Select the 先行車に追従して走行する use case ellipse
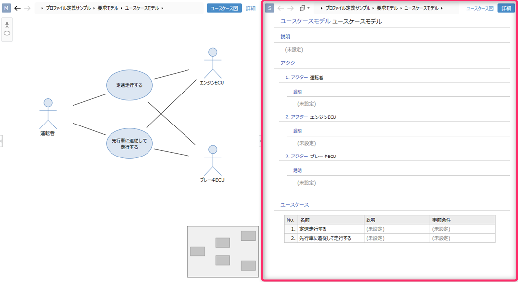This screenshot has width=518, height=282. pyautogui.click(x=129, y=144)
